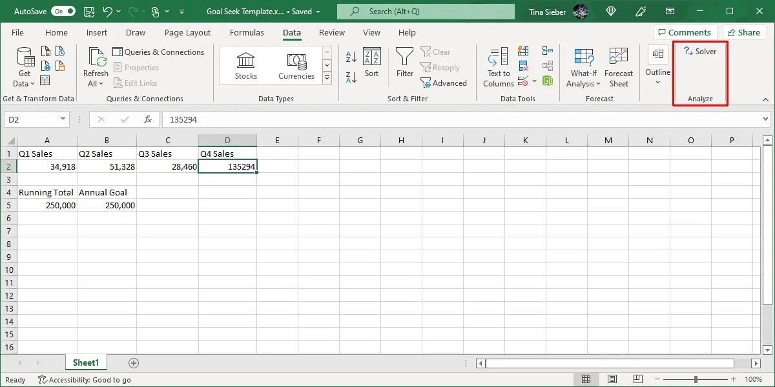The height and width of the screenshot is (387, 775).
Task: Expand the Data Types gallery
Action: coord(327,77)
